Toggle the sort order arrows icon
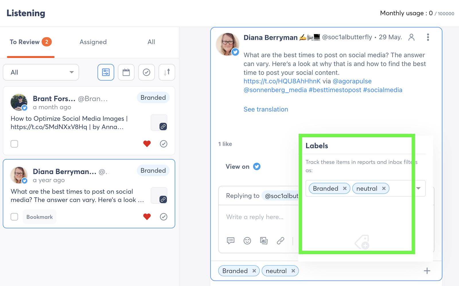 coord(167,72)
